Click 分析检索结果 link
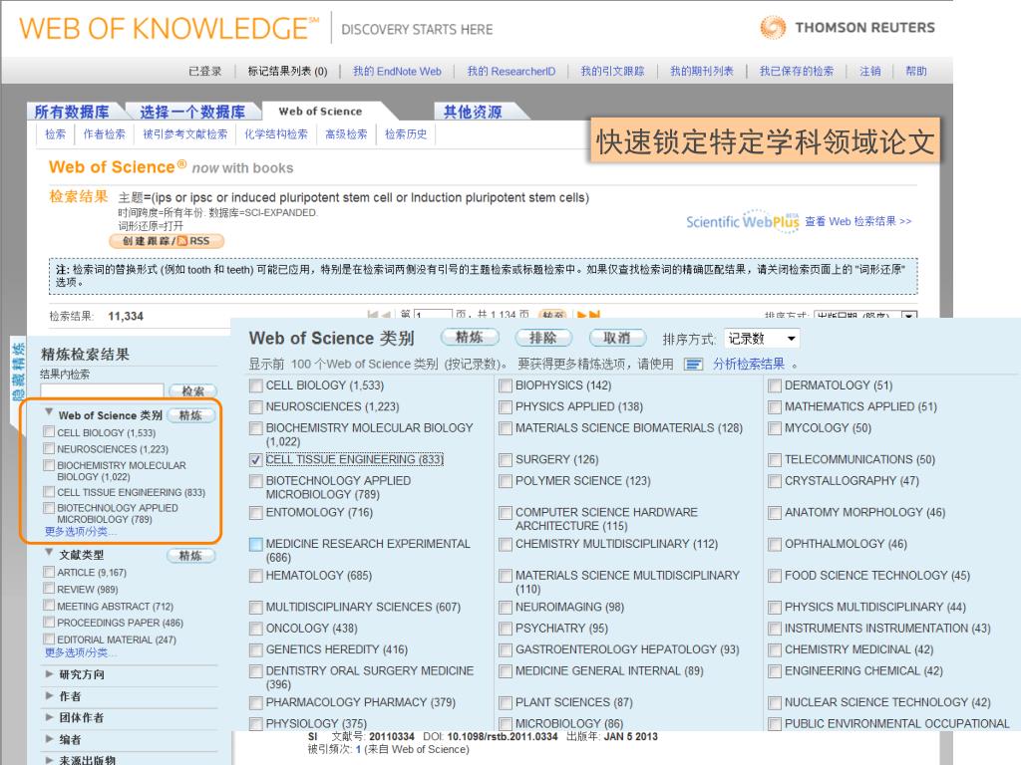This screenshot has height=765, width=1021. click(749, 365)
